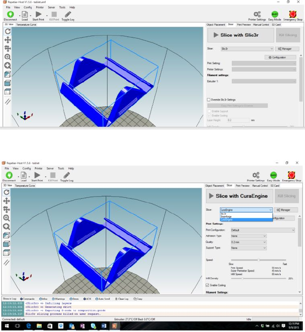Click zoom-to-fit objects icon in upper window

[8, 66]
